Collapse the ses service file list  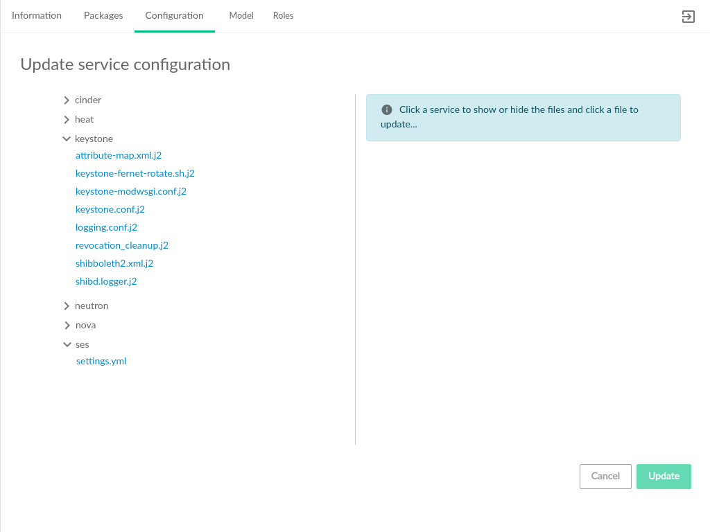pos(67,345)
